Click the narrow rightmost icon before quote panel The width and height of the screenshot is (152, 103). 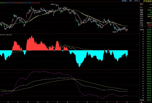point(138,1)
